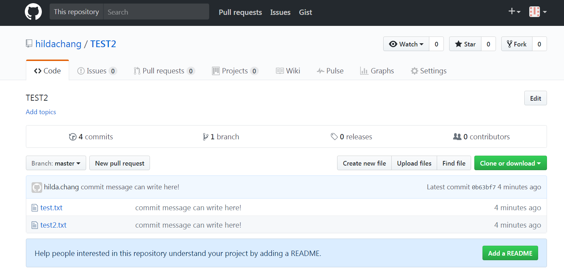
Task: Open the Branch: master selector
Action: pos(56,163)
